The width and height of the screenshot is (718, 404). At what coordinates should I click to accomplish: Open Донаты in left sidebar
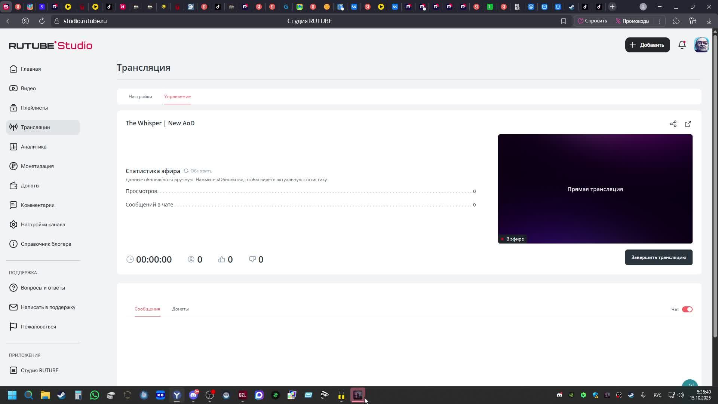coord(30,186)
